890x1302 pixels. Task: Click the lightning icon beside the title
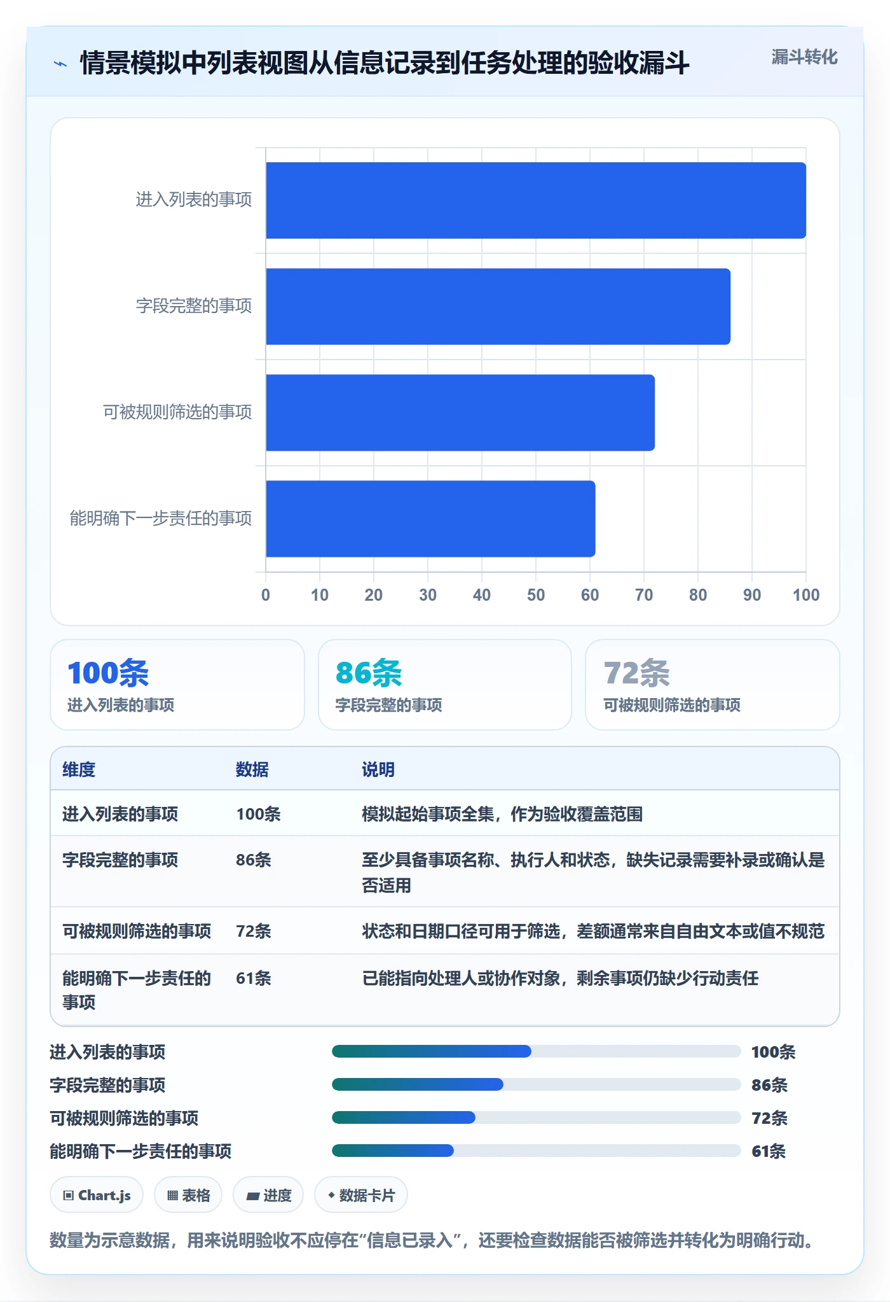coord(60,64)
